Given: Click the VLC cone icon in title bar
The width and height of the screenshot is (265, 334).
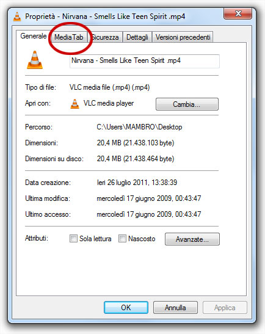Looking at the screenshot, I should click(x=17, y=16).
